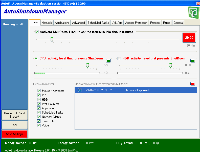This screenshot has height=152, width=200.
Task: Close the AutoShutdownManager window
Action: pos(198,4)
